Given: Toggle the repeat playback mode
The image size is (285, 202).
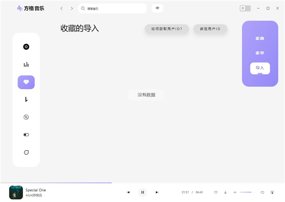Looking at the screenshot, I should click(x=262, y=192).
